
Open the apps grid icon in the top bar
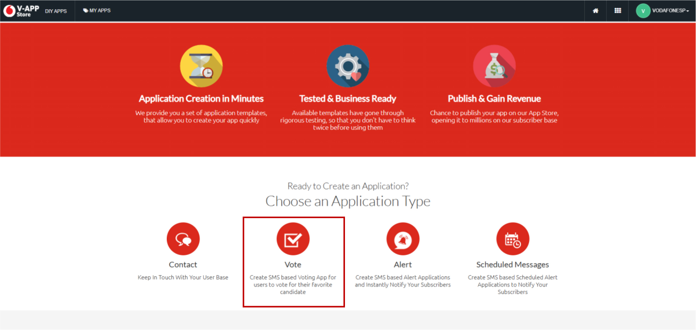pos(617,11)
